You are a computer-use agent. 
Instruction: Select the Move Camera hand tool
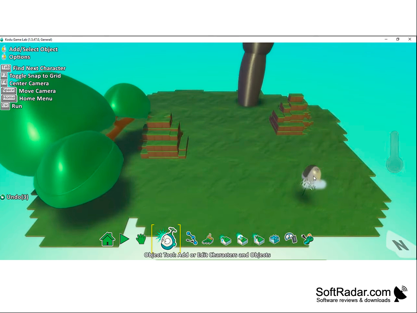coord(141,239)
